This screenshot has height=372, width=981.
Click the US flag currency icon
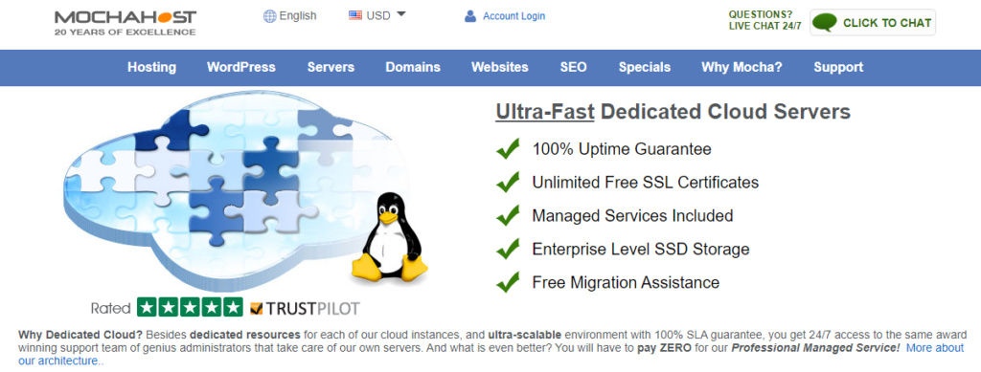(x=355, y=15)
